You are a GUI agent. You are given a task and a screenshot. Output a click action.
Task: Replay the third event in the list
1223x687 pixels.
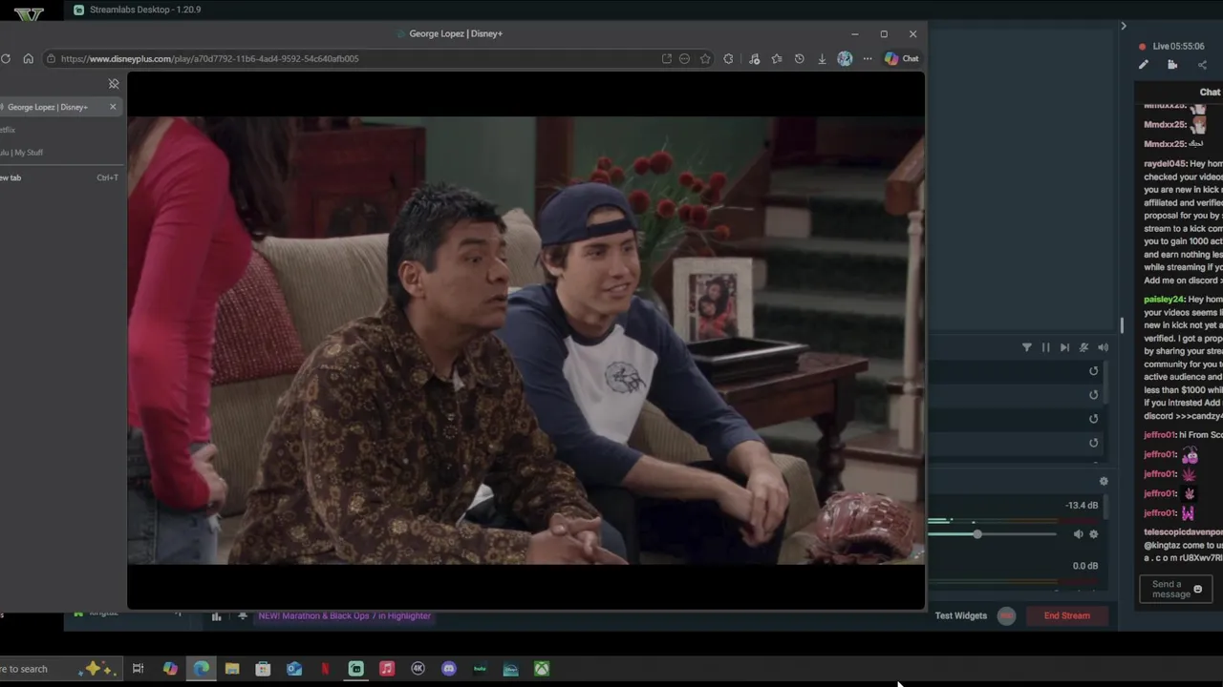point(1094,419)
